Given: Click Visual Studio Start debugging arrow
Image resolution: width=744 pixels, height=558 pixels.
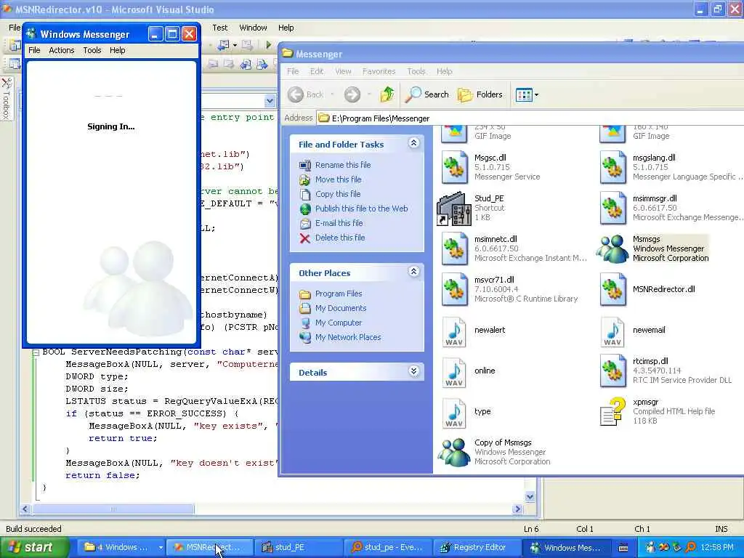Looking at the screenshot, I should click(269, 44).
